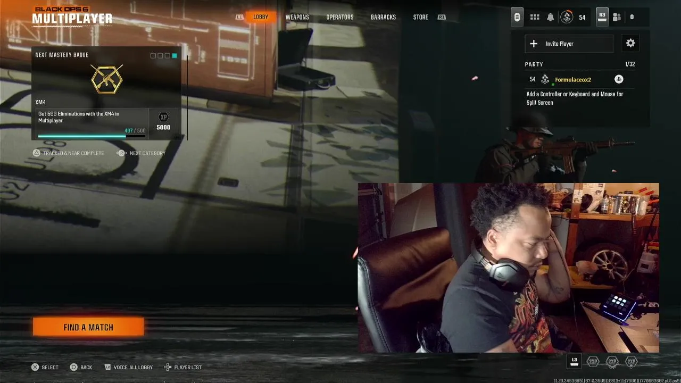Select the third mastery badge page dot
This screenshot has width=681, height=383.
pos(167,55)
